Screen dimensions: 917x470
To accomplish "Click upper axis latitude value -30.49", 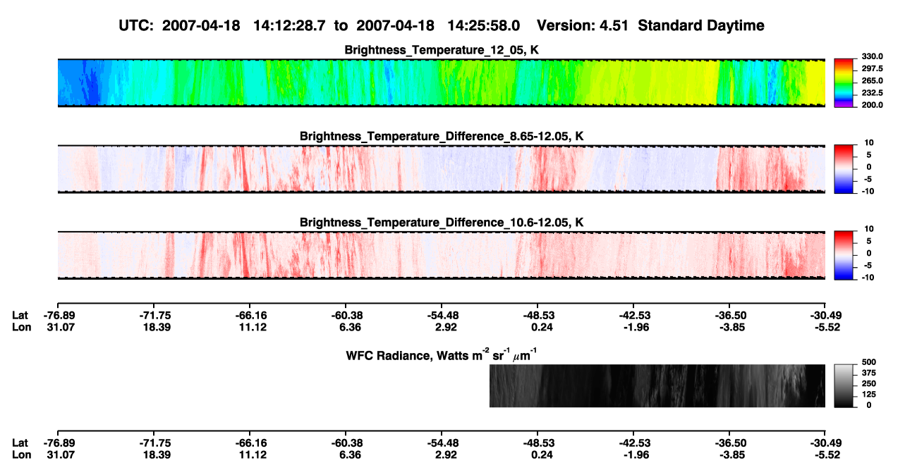I will tap(825, 316).
